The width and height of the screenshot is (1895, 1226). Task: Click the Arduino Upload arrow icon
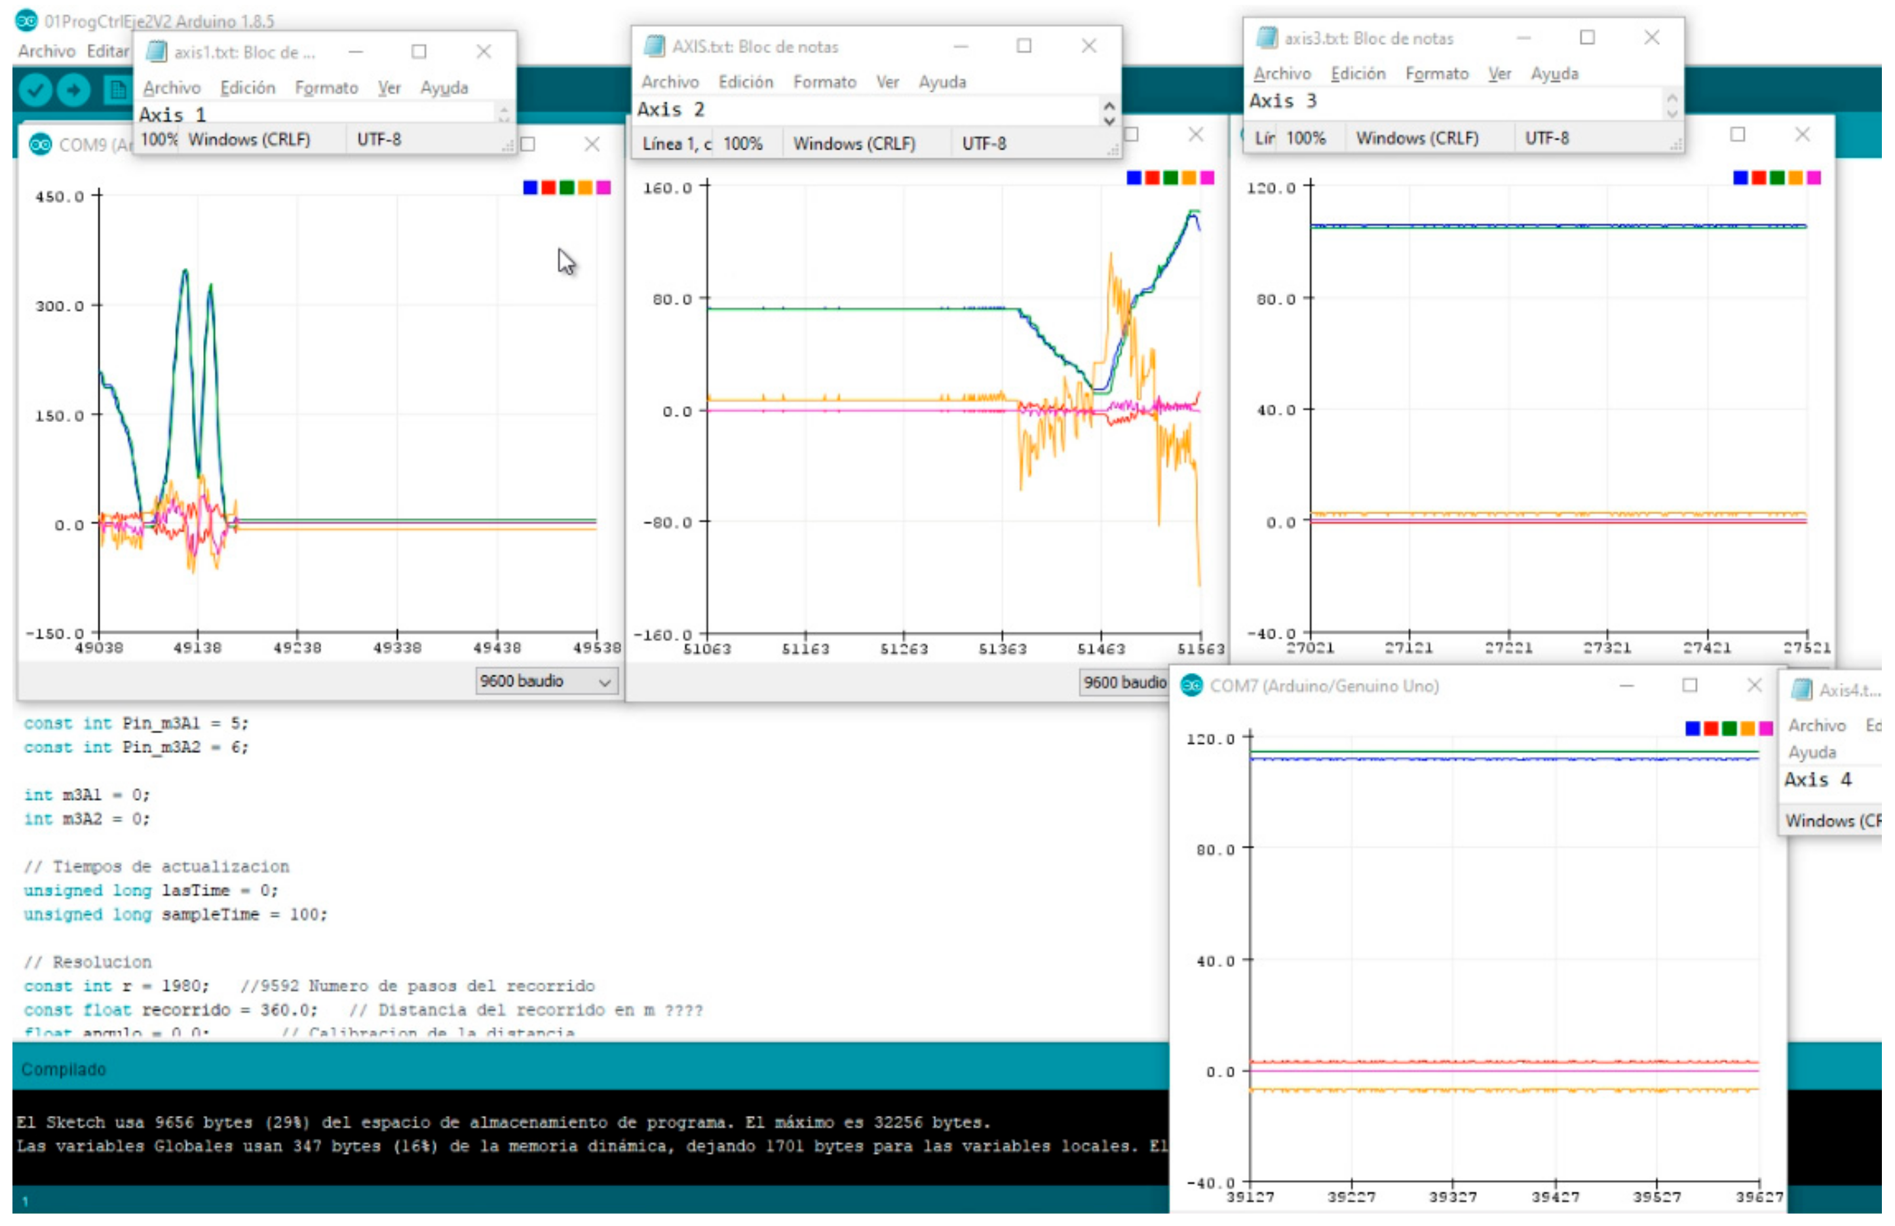point(74,90)
